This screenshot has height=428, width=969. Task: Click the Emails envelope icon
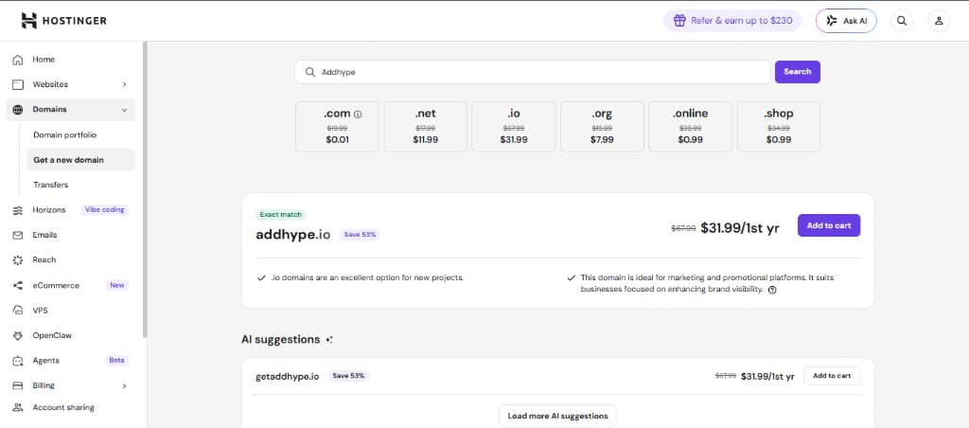tap(18, 235)
